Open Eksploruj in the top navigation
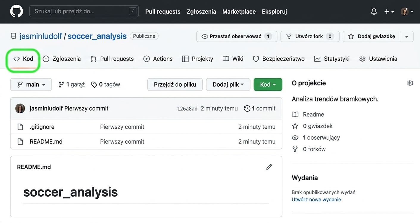Viewport: 420px width, 223px height. point(274,12)
